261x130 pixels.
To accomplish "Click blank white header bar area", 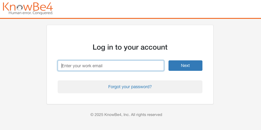I will tap(156, 8).
